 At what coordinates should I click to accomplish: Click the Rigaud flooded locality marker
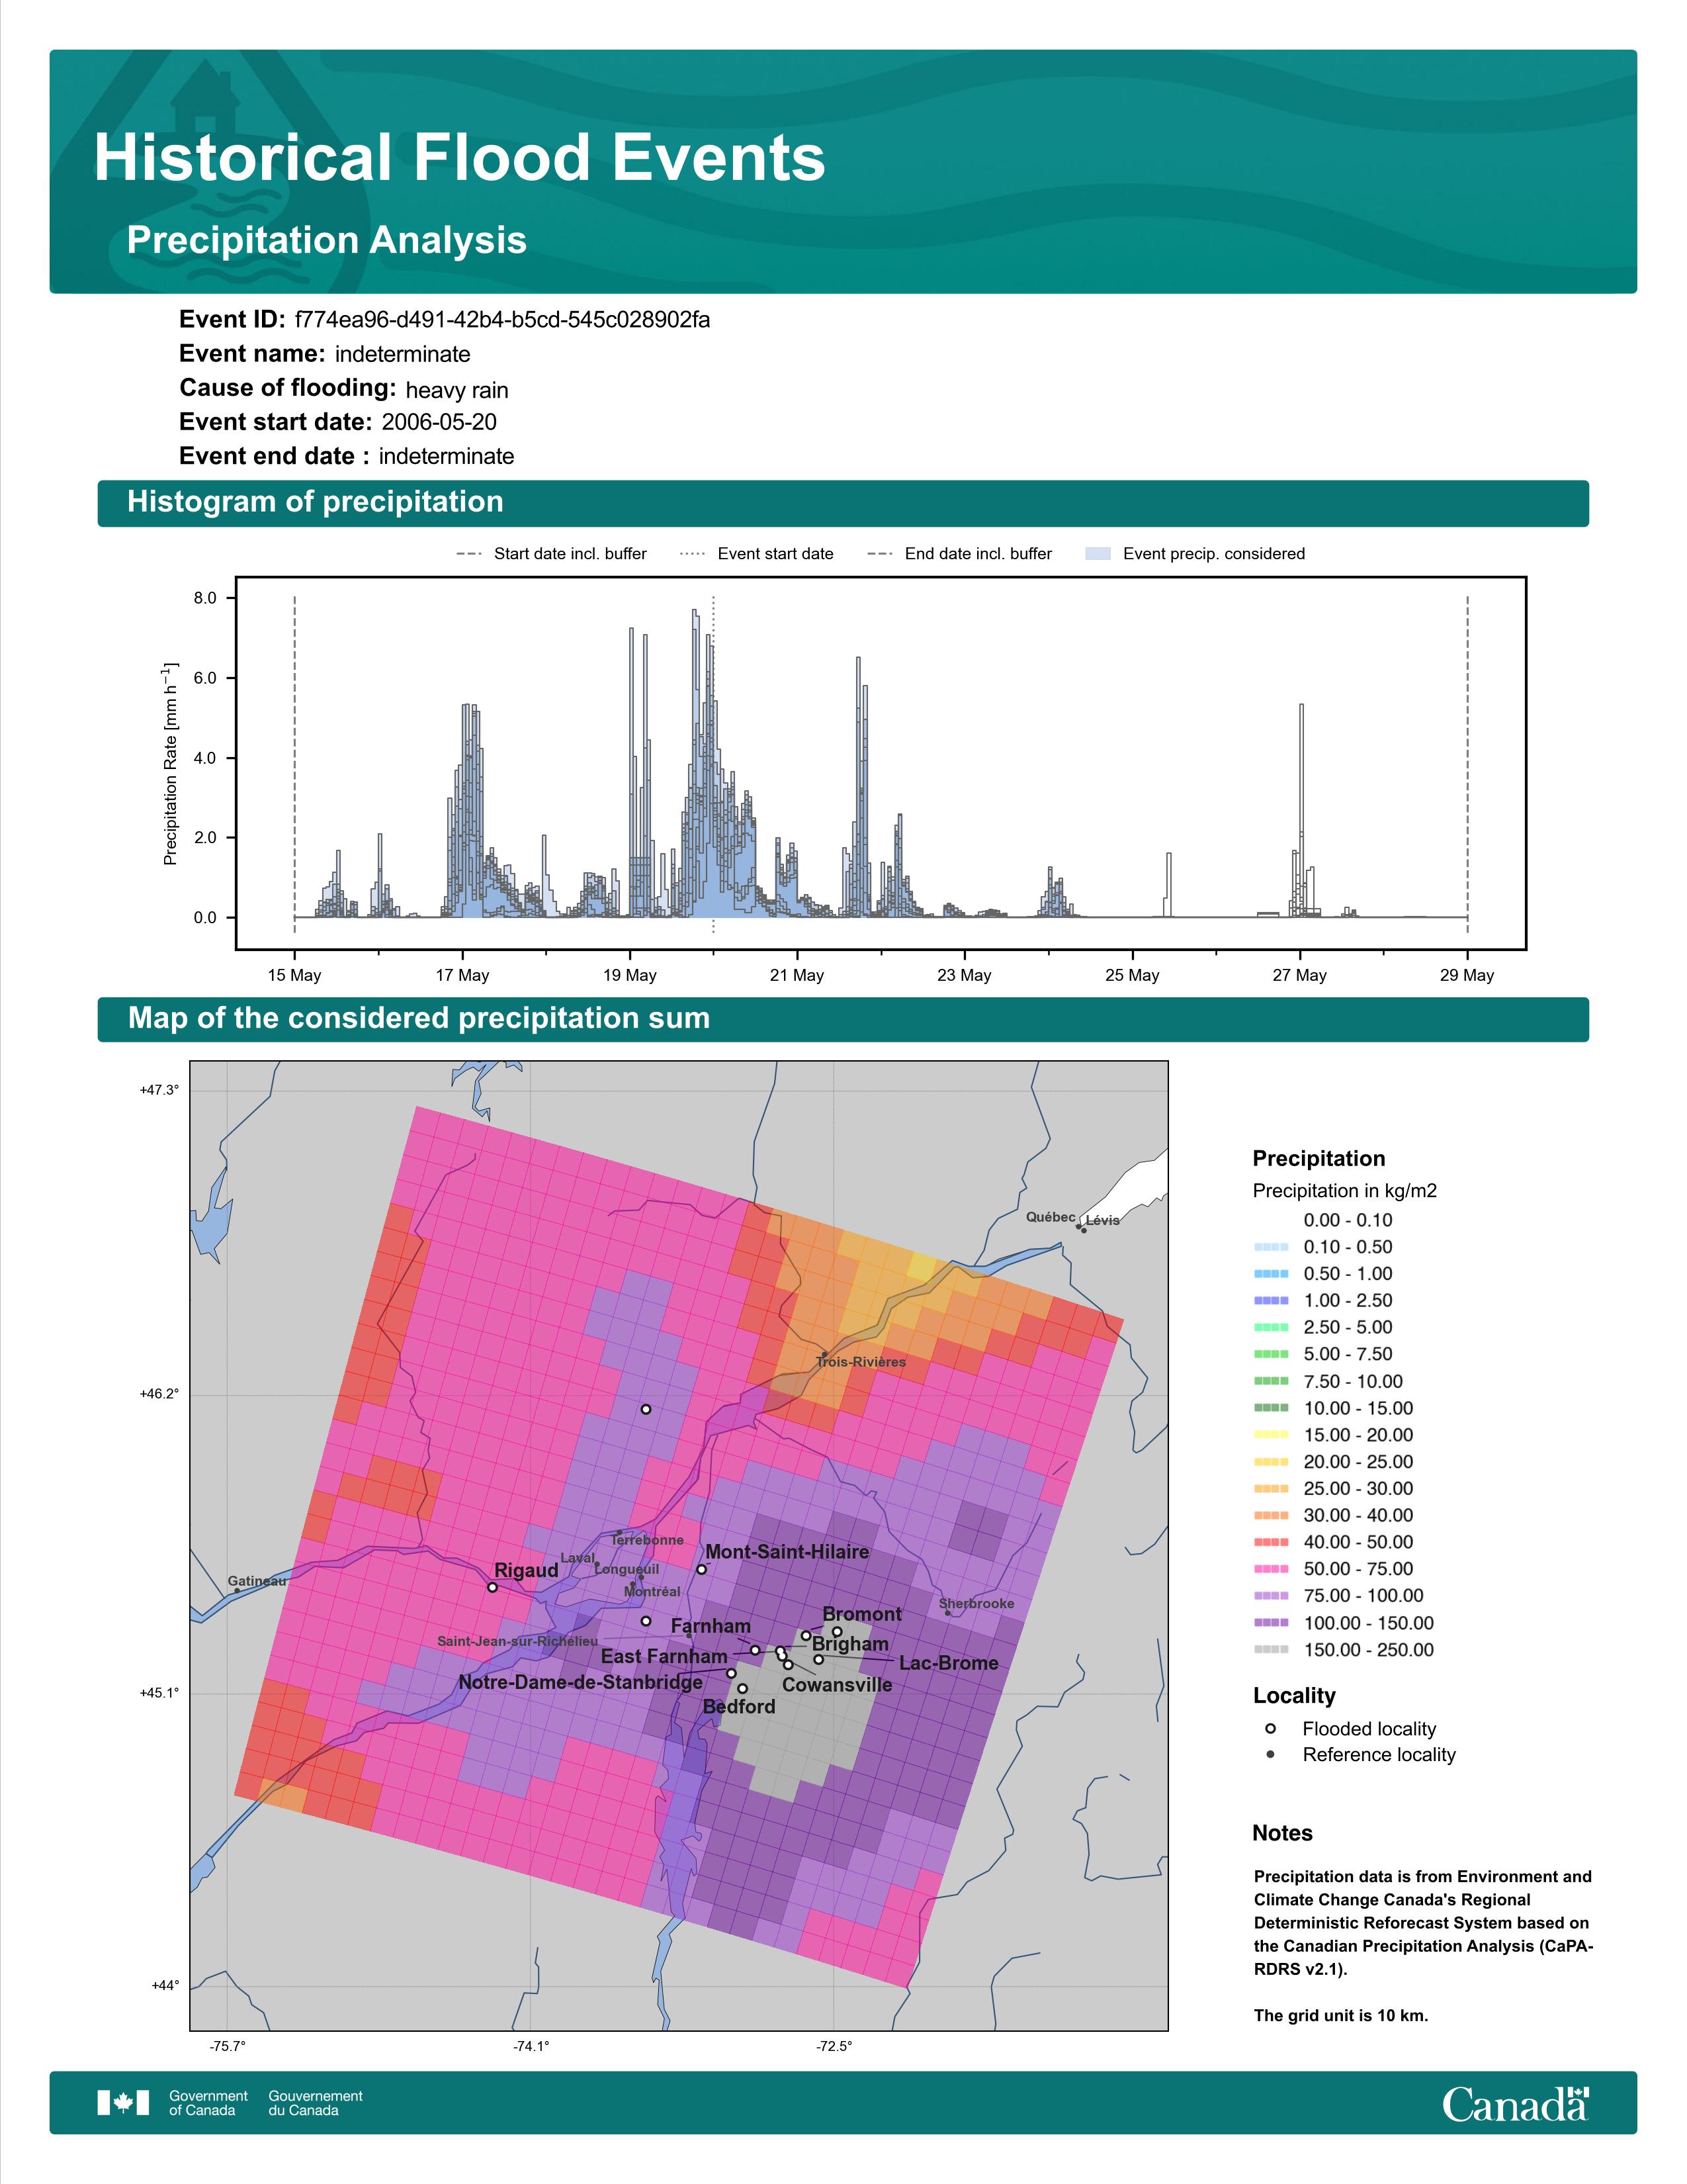[x=493, y=1587]
